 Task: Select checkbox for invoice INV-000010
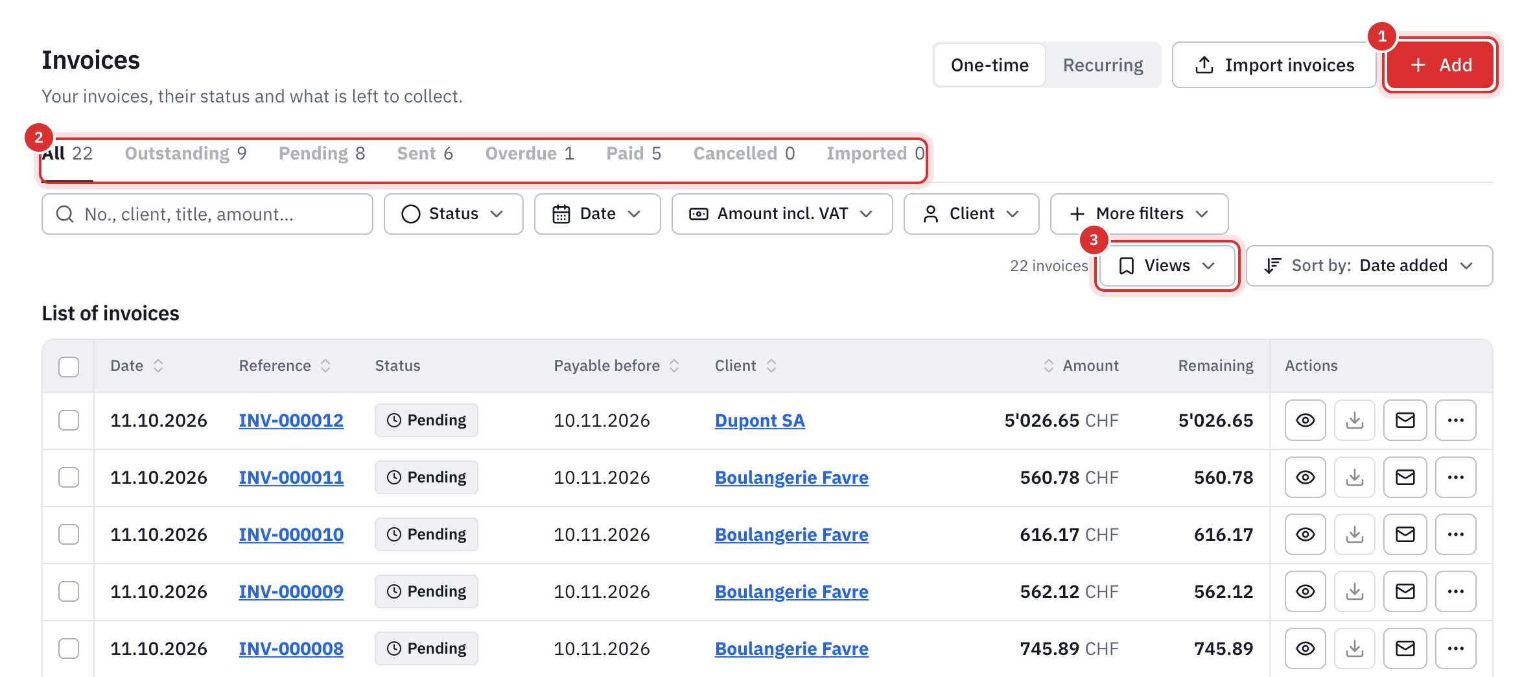[x=69, y=534]
